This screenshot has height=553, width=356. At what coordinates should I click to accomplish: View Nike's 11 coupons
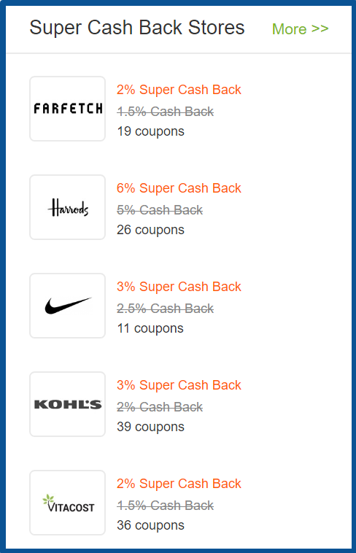tap(150, 328)
